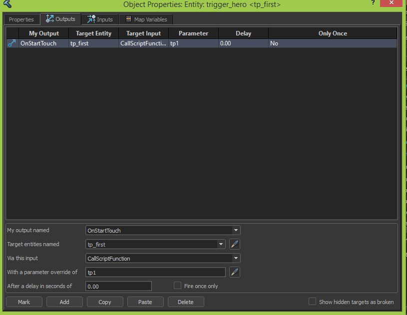Toggle Show hidden targets as broken
407x315 pixels.
pos(313,302)
